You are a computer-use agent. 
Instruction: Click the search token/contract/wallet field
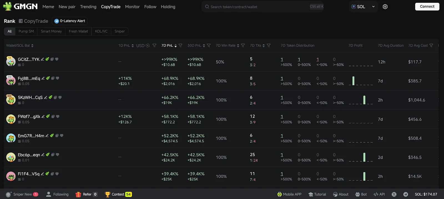258,7
